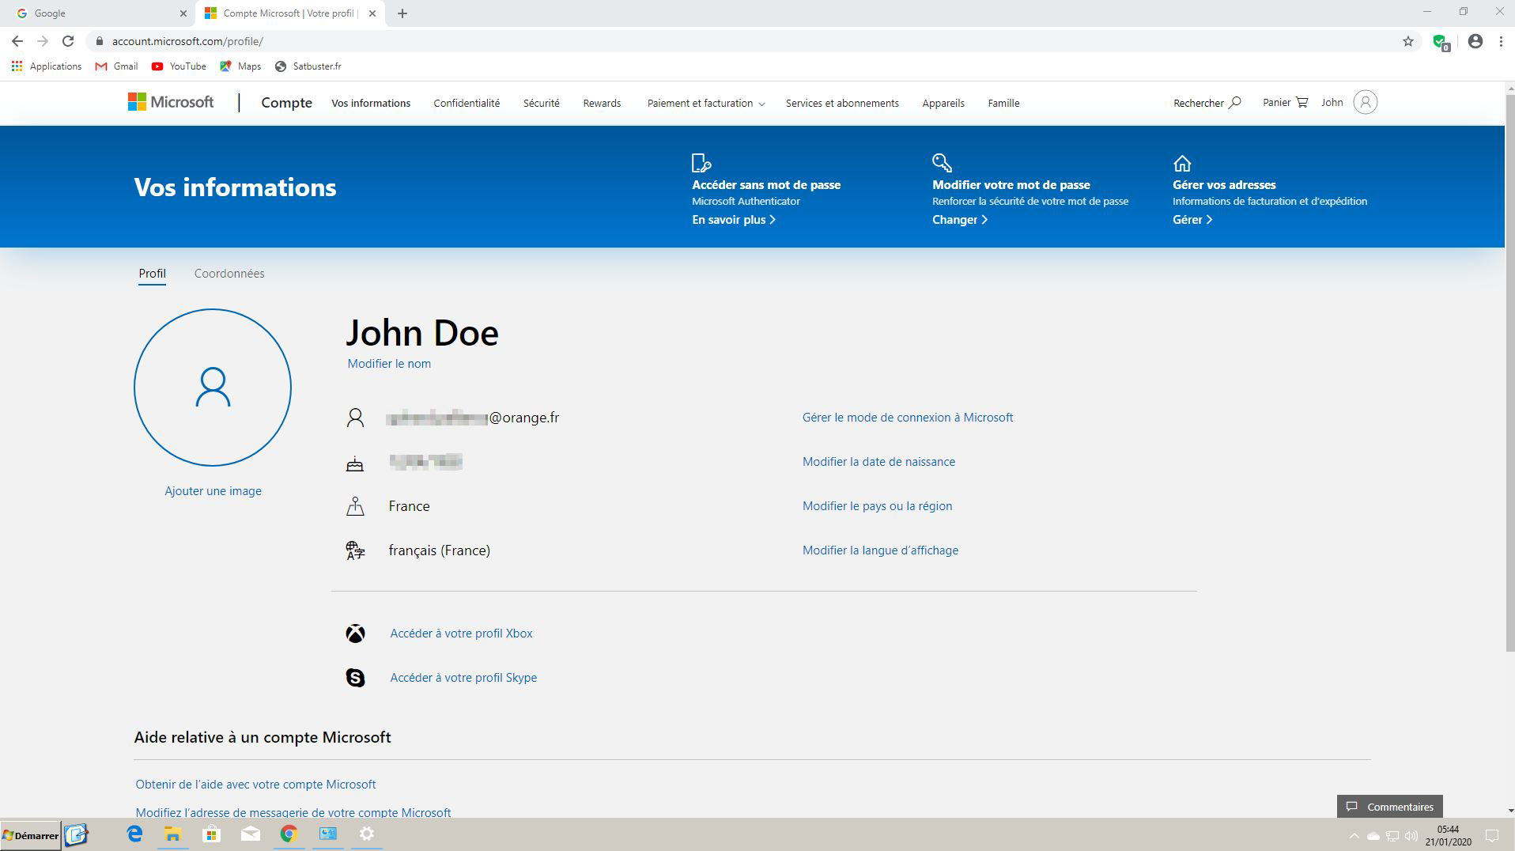1515x851 pixels.
Task: Click Gérer addresses link
Action: [x=1192, y=220]
